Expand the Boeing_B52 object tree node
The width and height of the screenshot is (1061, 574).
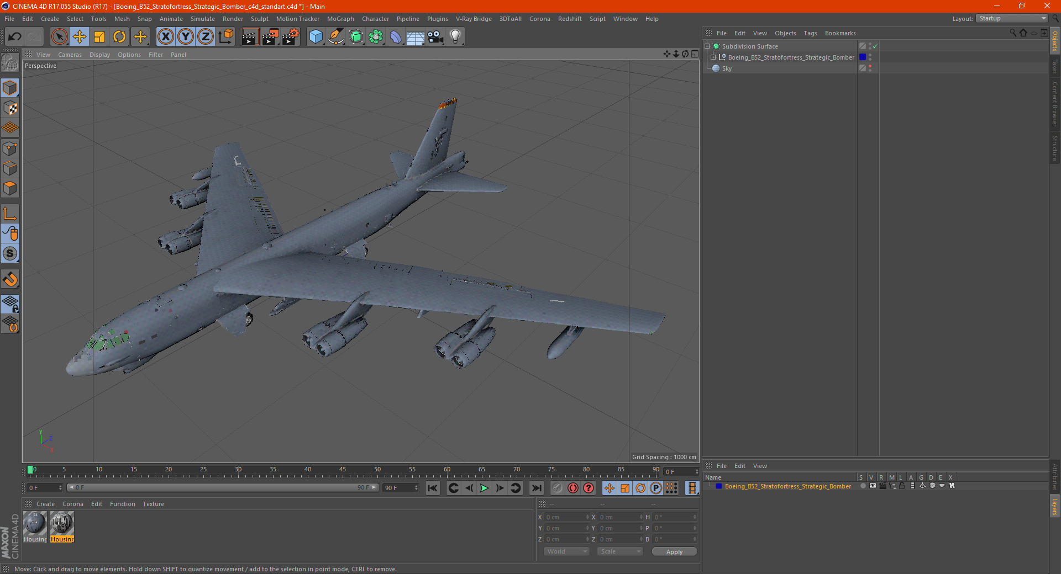coord(713,57)
